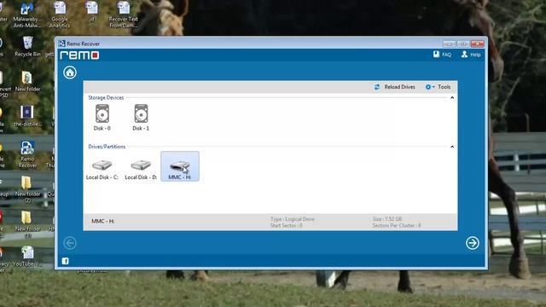
Task: Open New folder (2) on desktop
Action: 27,189
